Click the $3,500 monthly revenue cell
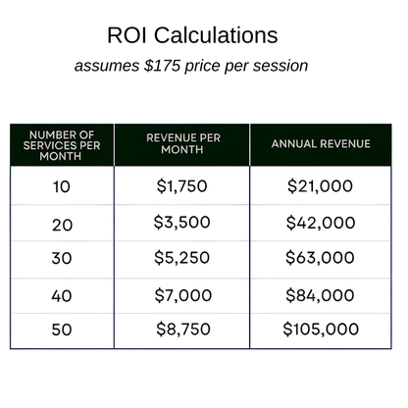 [x=182, y=224]
